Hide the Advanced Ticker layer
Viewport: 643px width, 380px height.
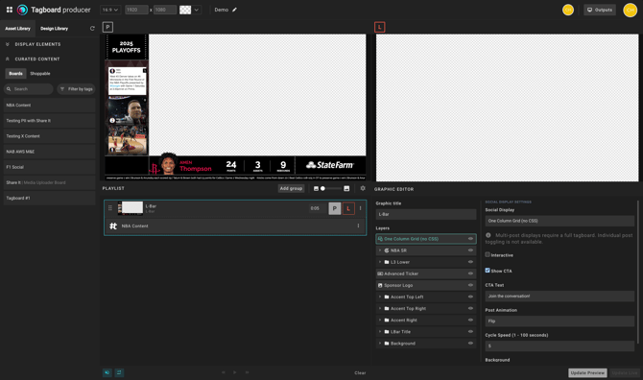tap(470, 273)
